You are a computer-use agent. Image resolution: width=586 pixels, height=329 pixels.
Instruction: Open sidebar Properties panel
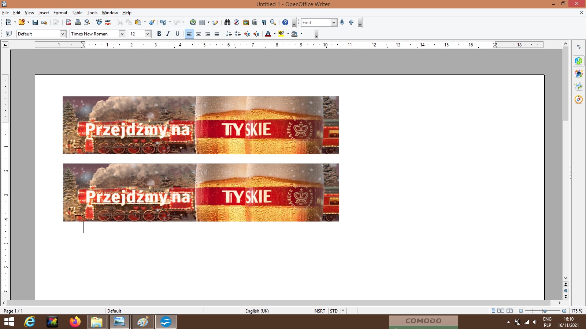click(x=579, y=61)
